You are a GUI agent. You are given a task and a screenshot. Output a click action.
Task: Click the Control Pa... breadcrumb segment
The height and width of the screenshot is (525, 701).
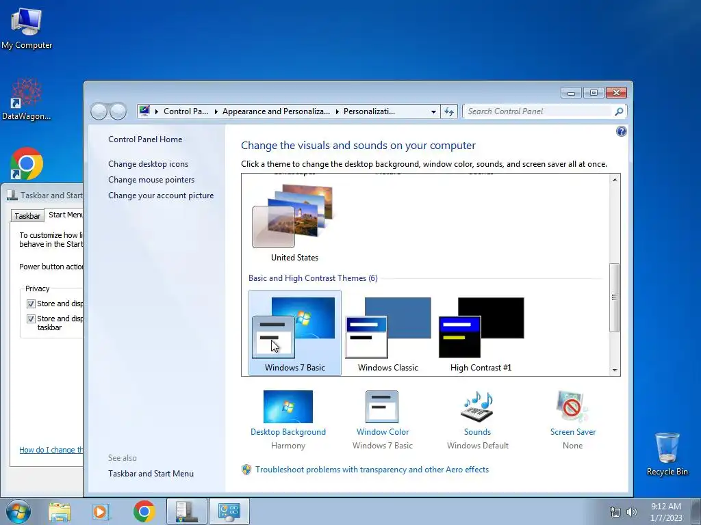pos(186,111)
